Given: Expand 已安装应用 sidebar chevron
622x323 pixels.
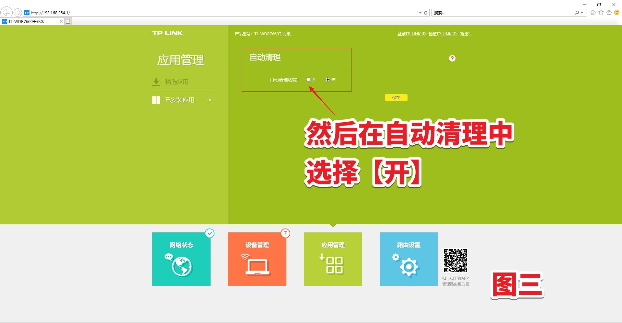Looking at the screenshot, I should coord(210,100).
